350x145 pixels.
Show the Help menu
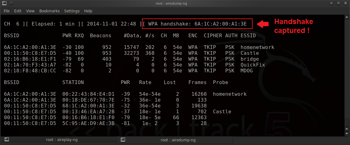[x=88, y=11]
